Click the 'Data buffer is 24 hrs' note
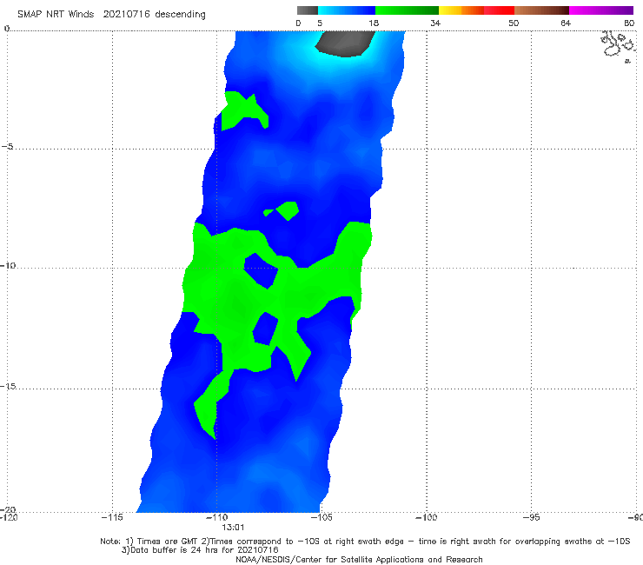Screen dimensions: 643x565 [x=200, y=550]
